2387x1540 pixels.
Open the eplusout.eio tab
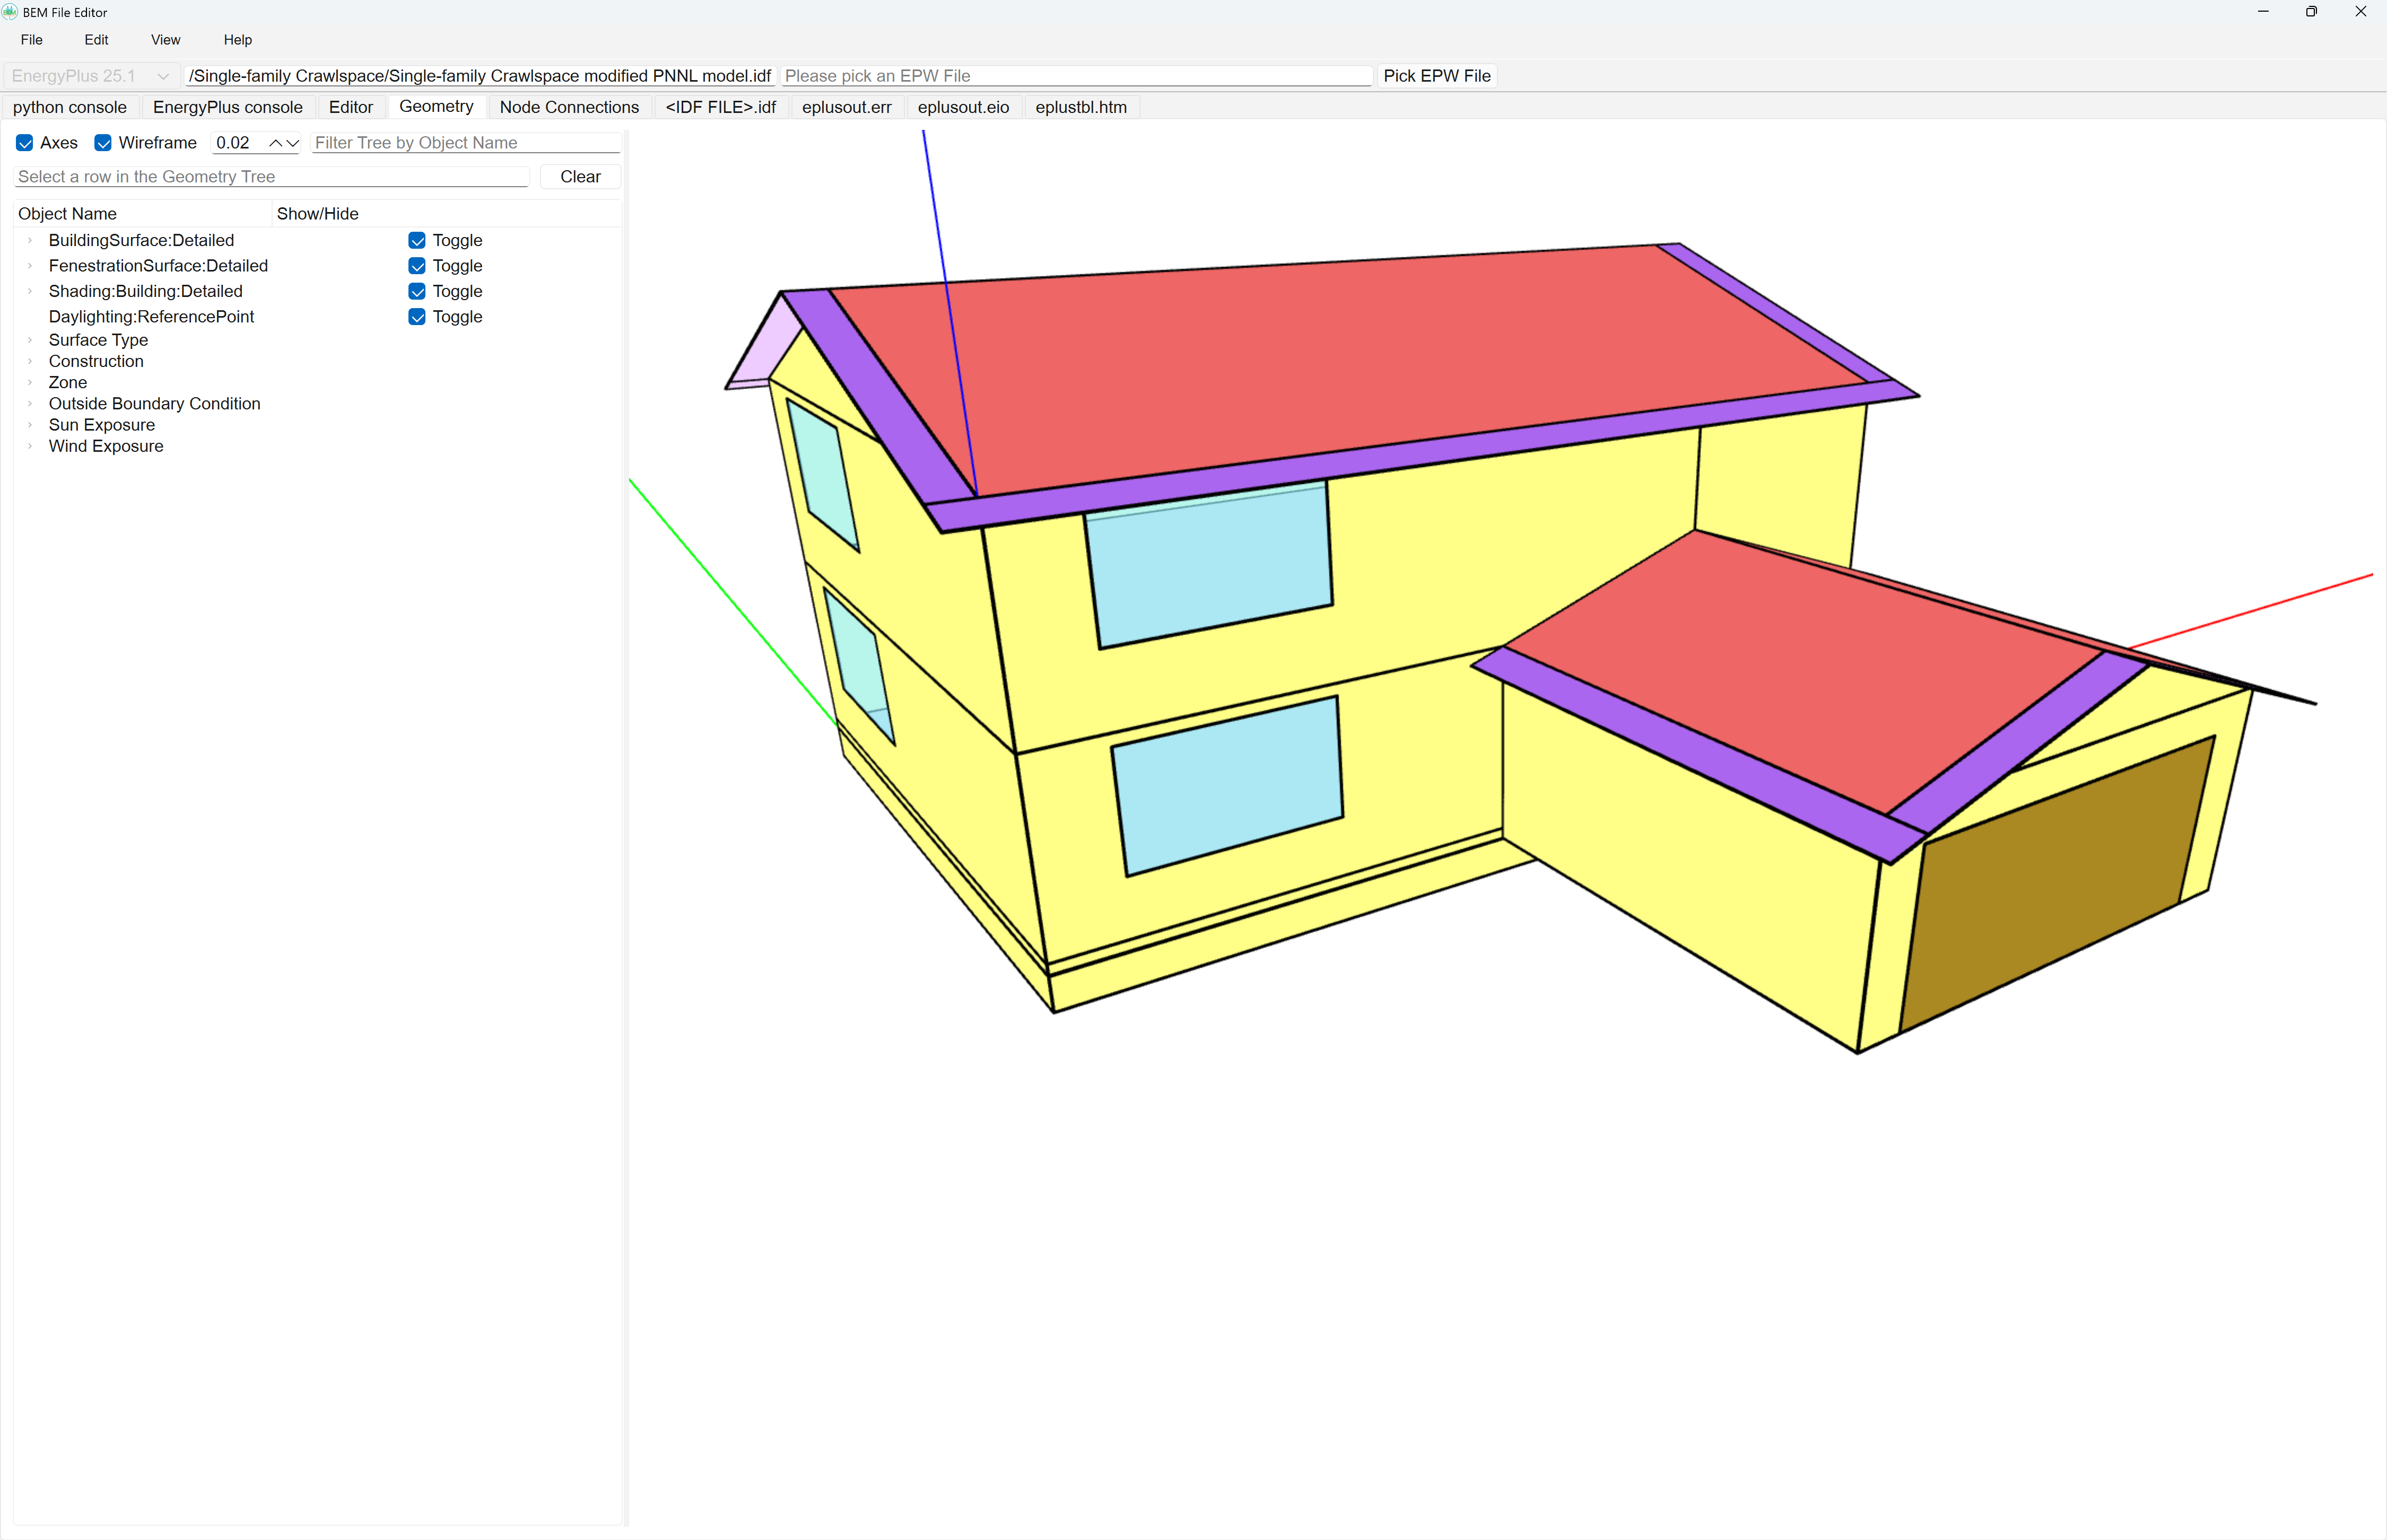tap(963, 107)
